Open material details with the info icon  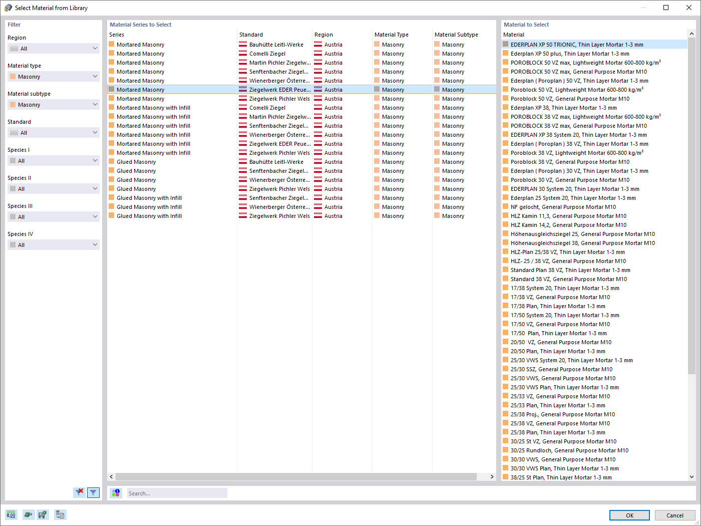click(116, 492)
